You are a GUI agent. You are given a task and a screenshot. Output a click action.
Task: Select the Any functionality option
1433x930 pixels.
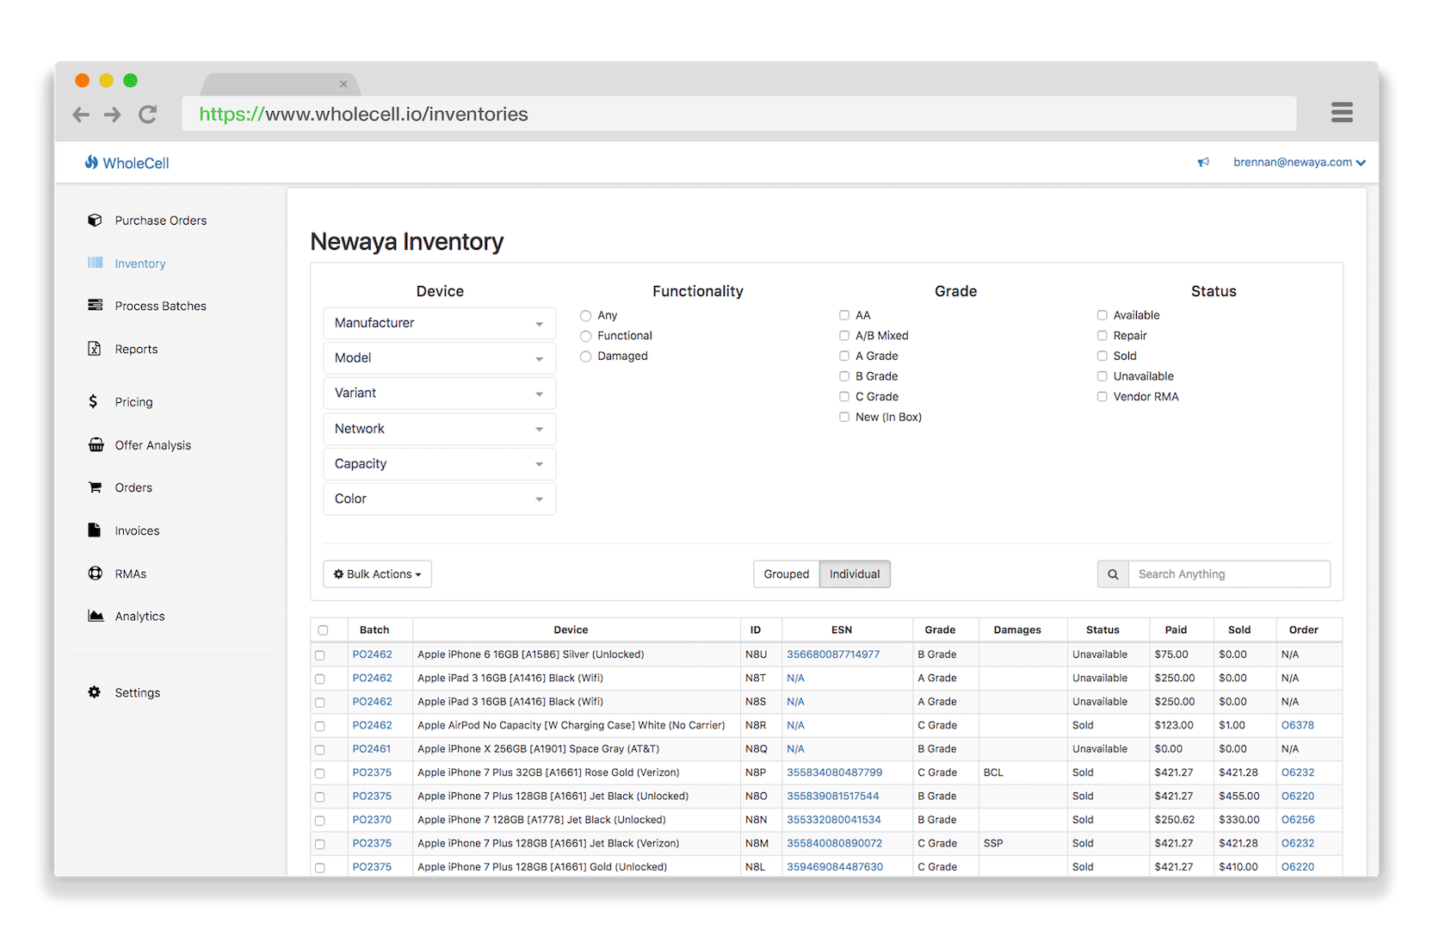coord(585,315)
